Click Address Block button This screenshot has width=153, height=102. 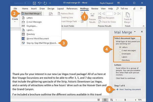pyautogui.click(x=66, y=14)
